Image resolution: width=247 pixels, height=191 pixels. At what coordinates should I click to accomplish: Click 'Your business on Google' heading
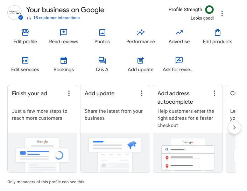point(65,10)
